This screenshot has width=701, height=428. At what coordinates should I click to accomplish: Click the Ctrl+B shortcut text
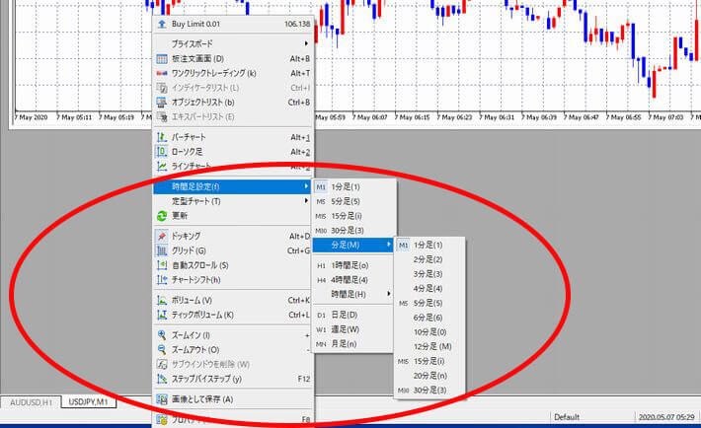[299, 102]
